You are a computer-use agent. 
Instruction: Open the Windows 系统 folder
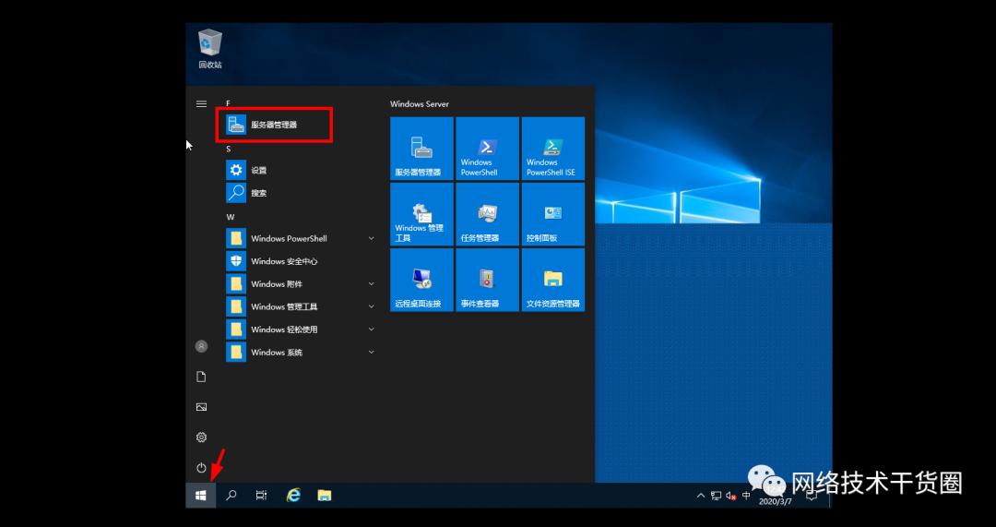(301, 353)
